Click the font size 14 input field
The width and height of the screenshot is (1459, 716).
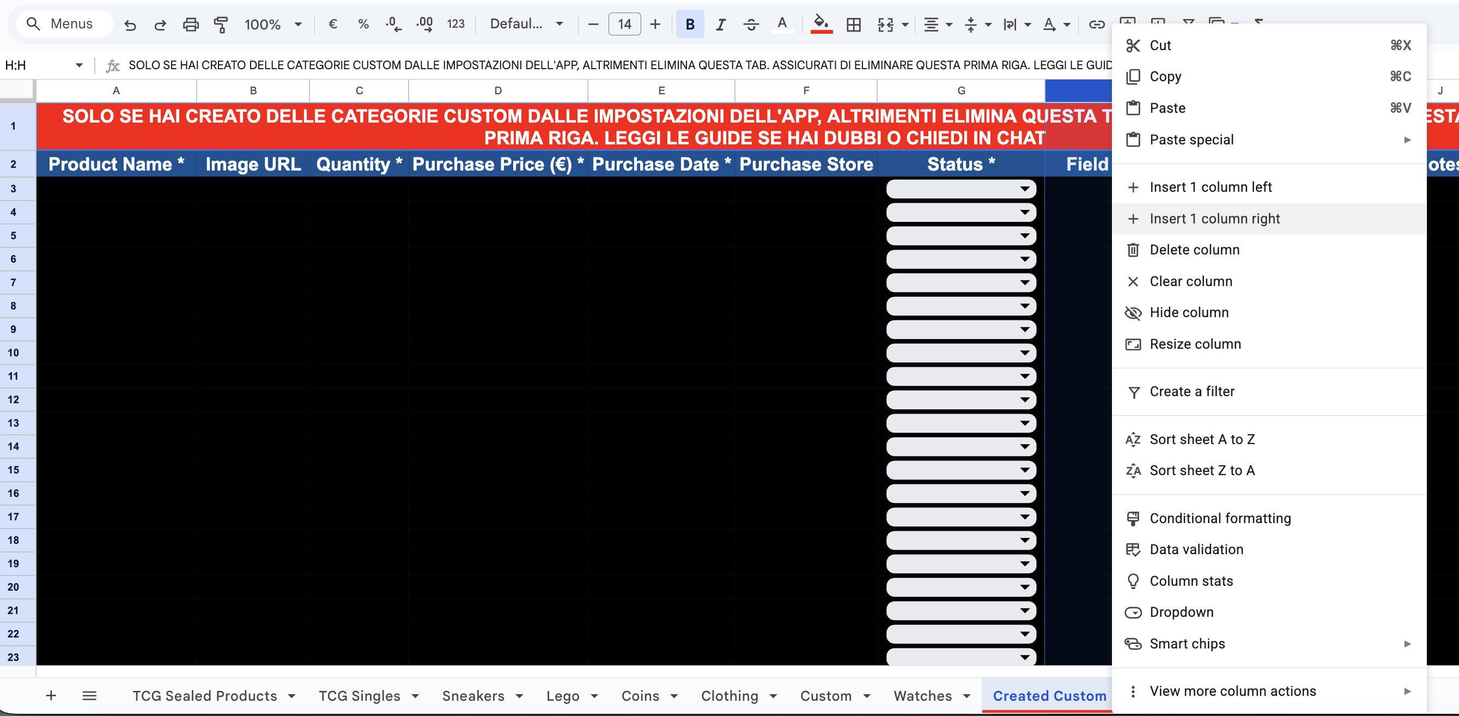[x=624, y=25]
